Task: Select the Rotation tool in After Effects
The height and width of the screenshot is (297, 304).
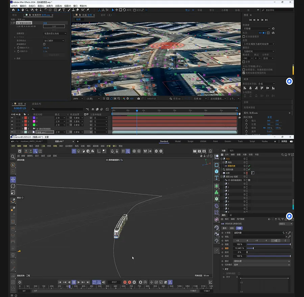Action: point(46,10)
